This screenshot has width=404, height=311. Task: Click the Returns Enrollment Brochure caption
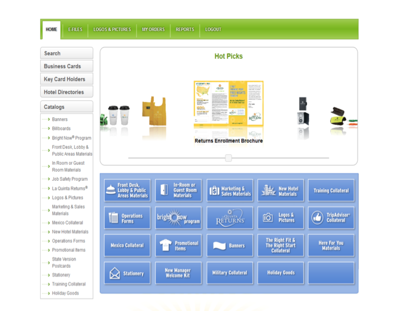[229, 141]
